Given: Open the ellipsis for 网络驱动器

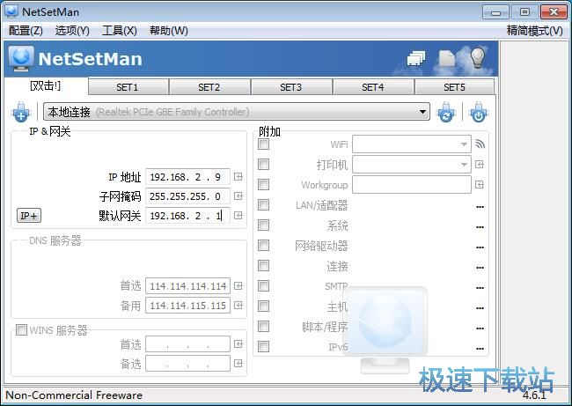Looking at the screenshot, I should tap(480, 247).
